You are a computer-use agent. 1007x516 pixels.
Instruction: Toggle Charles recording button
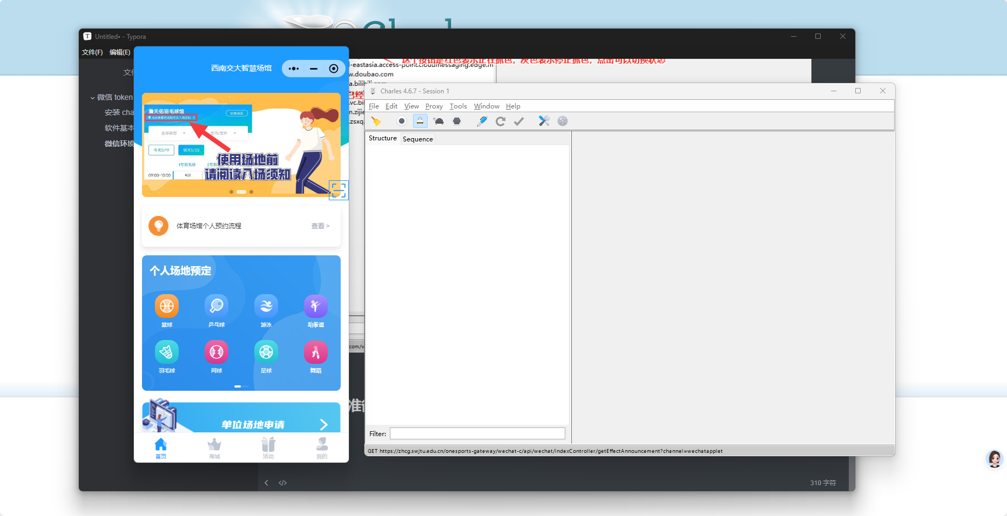(402, 121)
